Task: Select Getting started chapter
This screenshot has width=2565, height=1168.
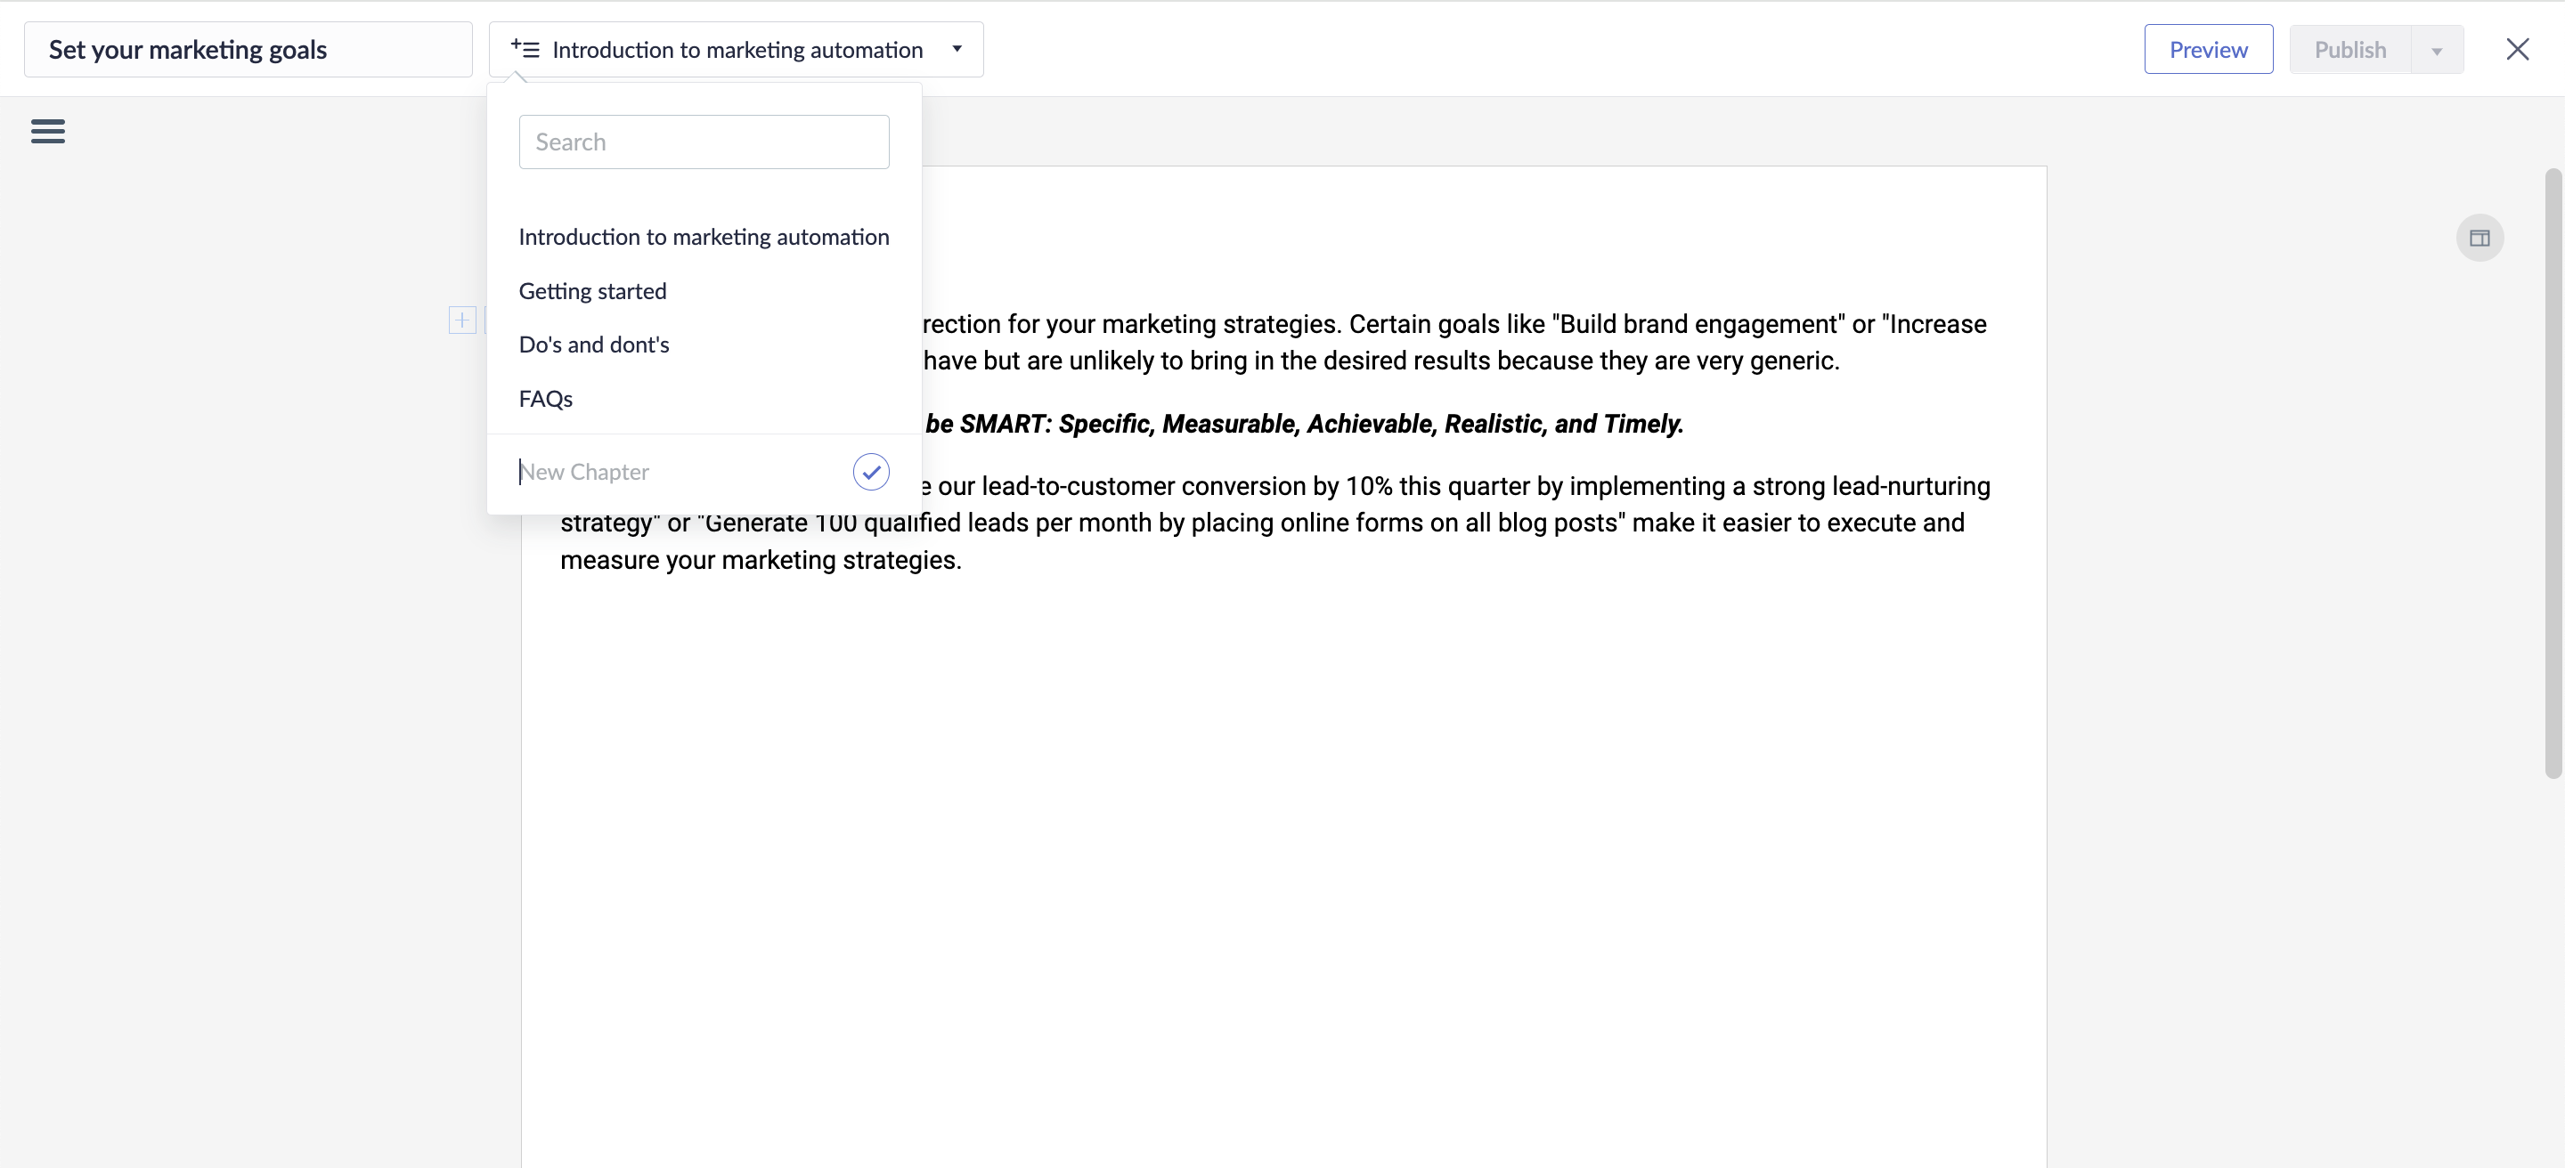Action: coord(592,291)
